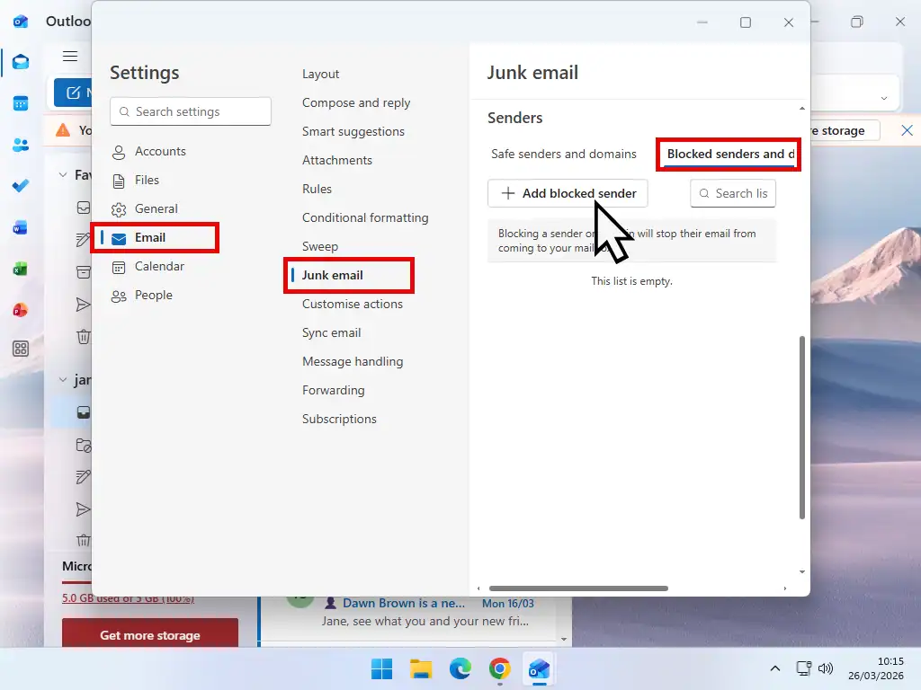Click the Add blocked sender button
Screen dimensions: 921x690
coord(567,193)
